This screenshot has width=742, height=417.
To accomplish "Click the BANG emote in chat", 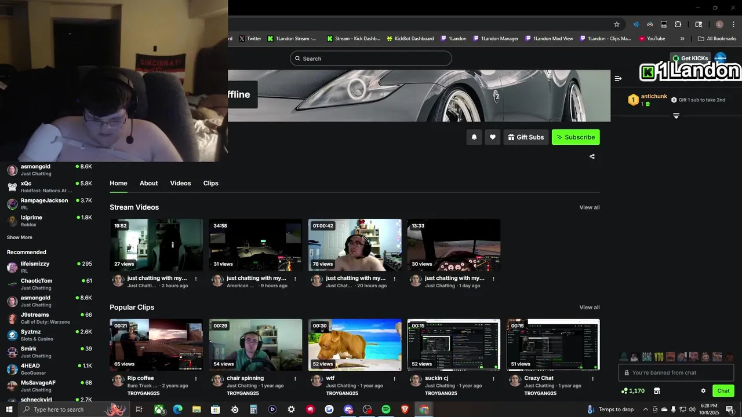I will [x=647, y=357].
